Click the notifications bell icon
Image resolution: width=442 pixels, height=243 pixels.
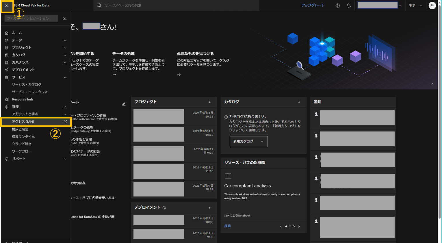coord(348,5)
